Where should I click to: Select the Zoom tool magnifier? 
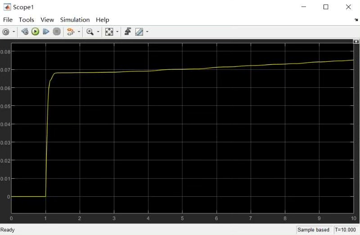click(90, 32)
